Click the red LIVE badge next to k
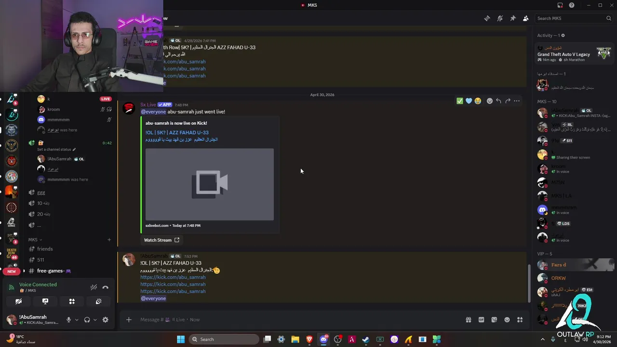 [x=106, y=99]
